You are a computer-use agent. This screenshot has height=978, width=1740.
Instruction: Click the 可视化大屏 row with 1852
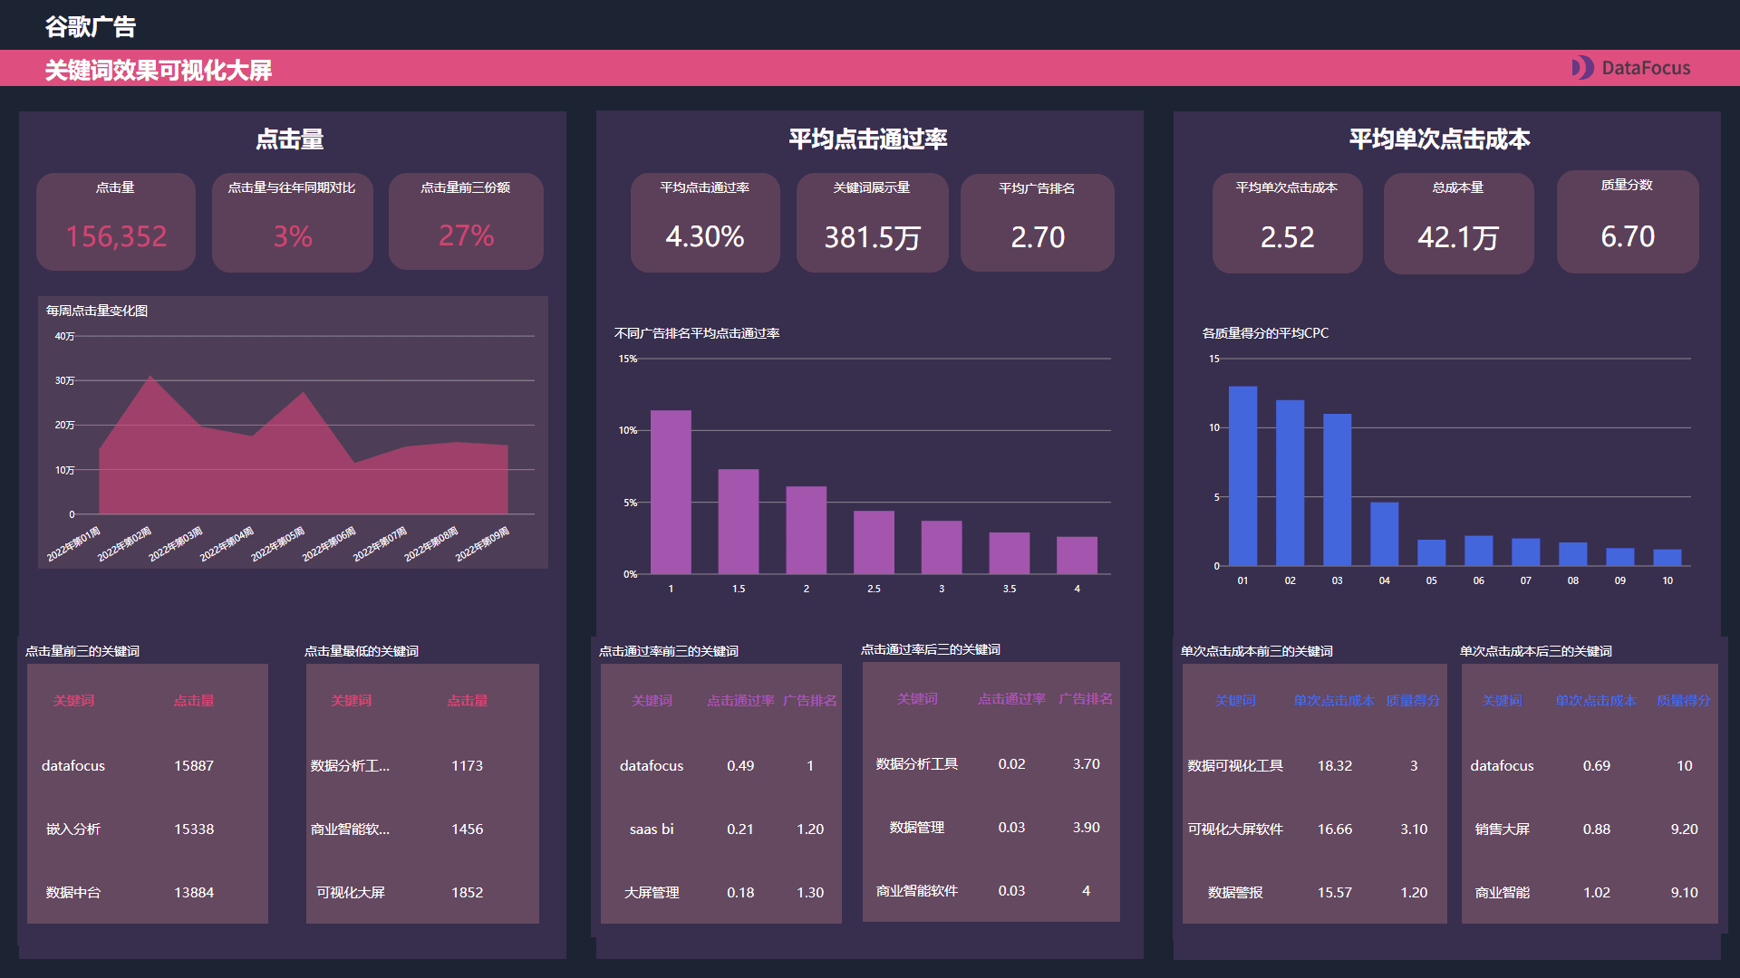pos(422,892)
